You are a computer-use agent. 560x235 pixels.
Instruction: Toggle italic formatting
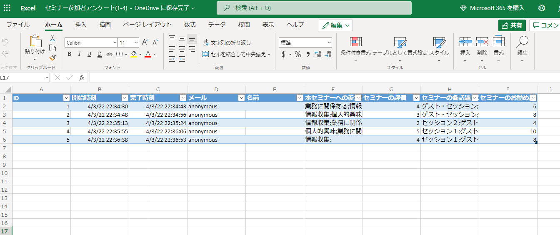pyautogui.click(x=79, y=54)
